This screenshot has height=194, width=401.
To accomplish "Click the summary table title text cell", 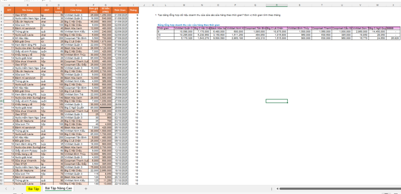I will (180, 25).
